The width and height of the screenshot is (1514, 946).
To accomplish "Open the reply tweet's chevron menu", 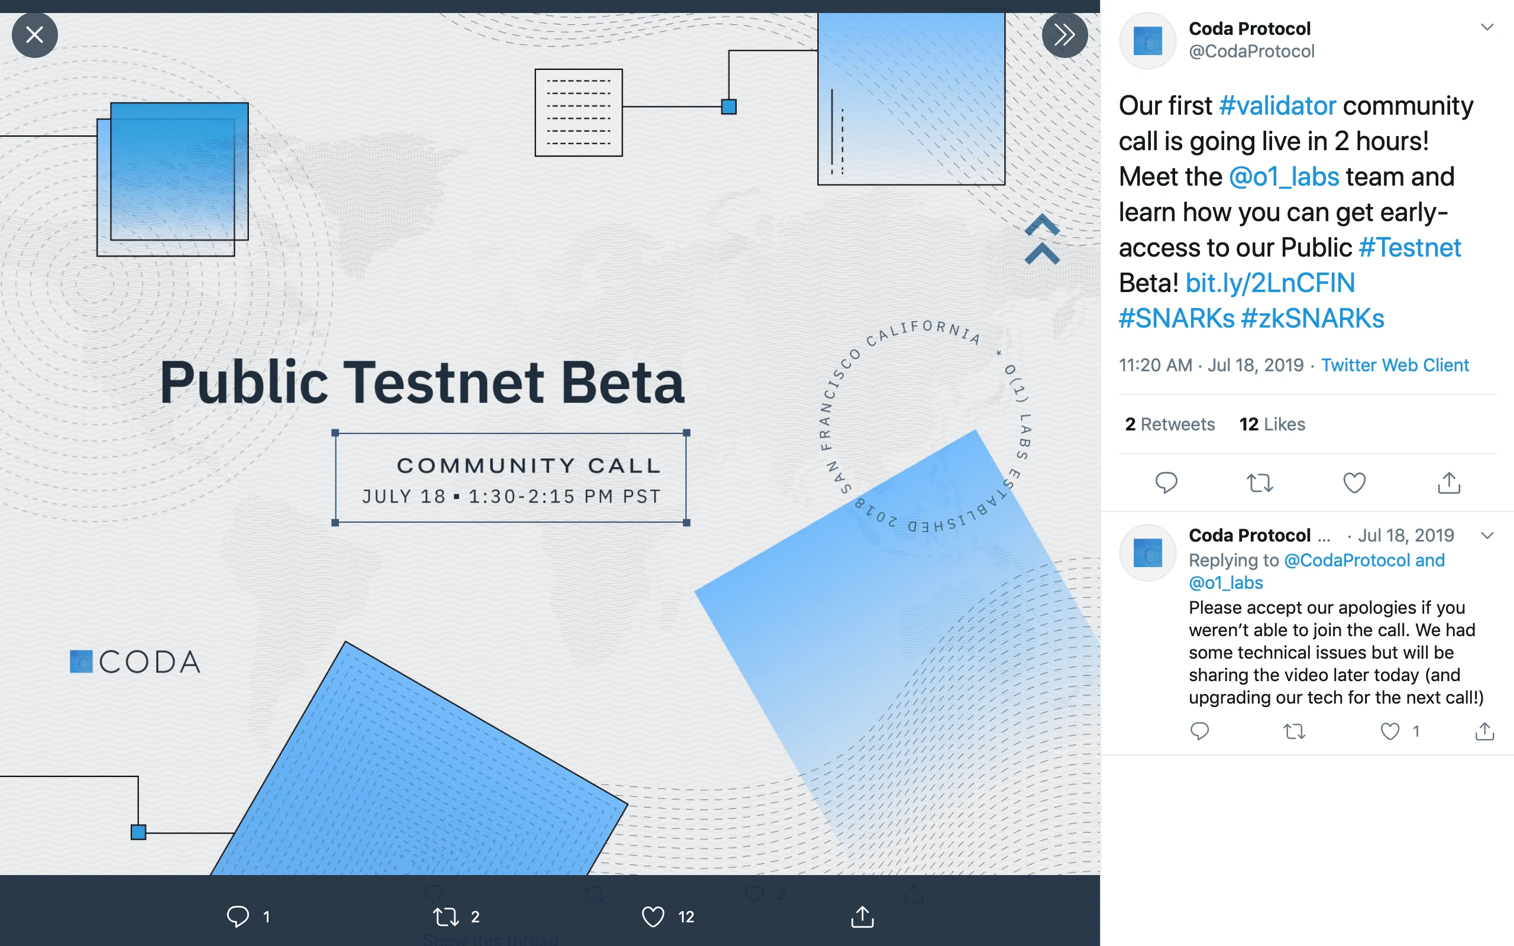I will [x=1487, y=536].
